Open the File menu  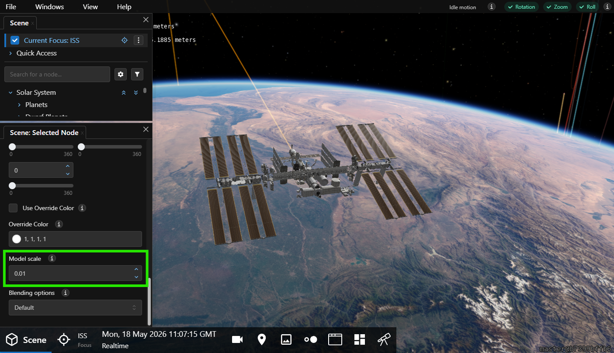coord(11,7)
